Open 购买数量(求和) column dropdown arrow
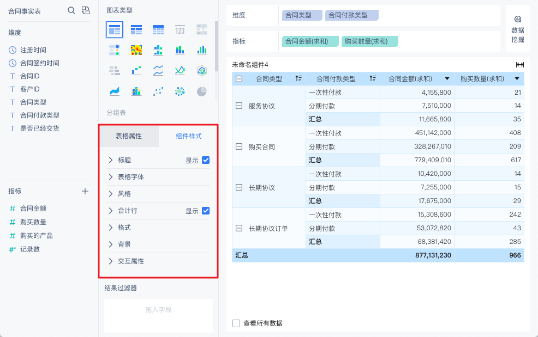Viewport: 538px width, 337px height. [517, 78]
